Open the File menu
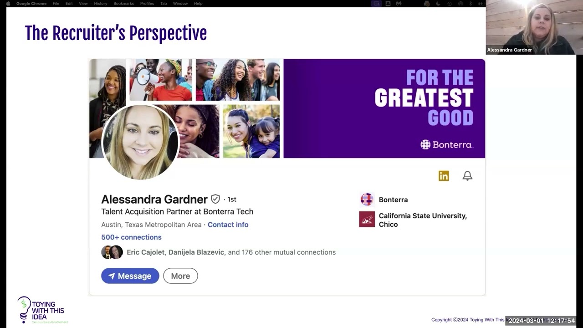This screenshot has height=328, width=583. [56, 4]
